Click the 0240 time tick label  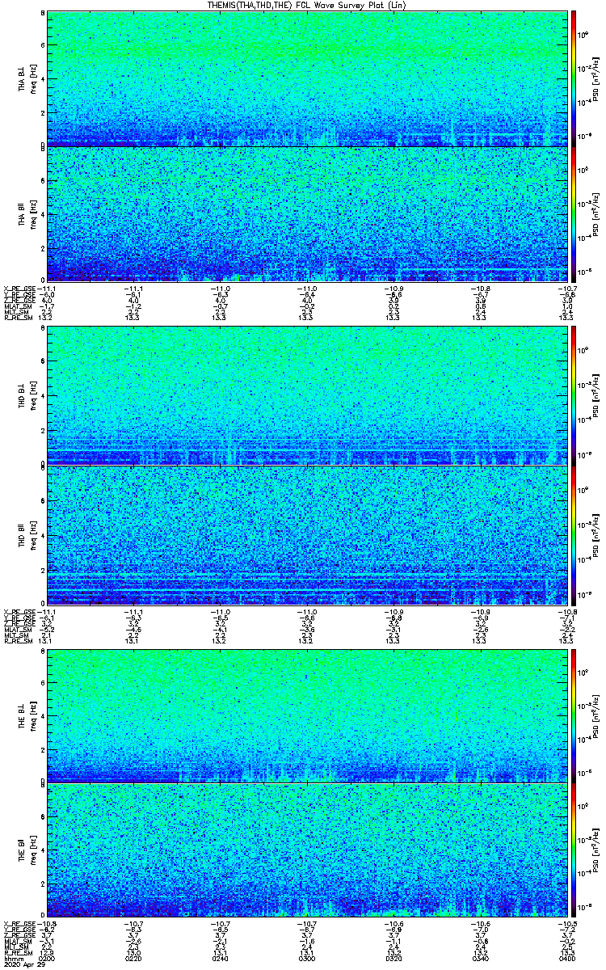tap(221, 959)
